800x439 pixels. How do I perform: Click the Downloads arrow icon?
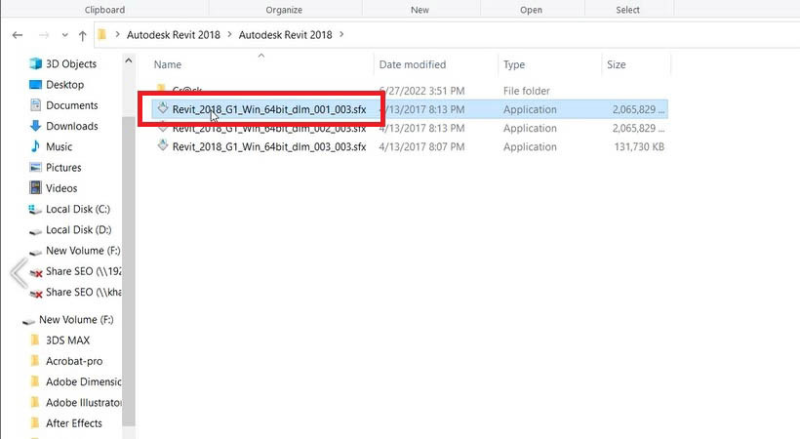[x=35, y=126]
